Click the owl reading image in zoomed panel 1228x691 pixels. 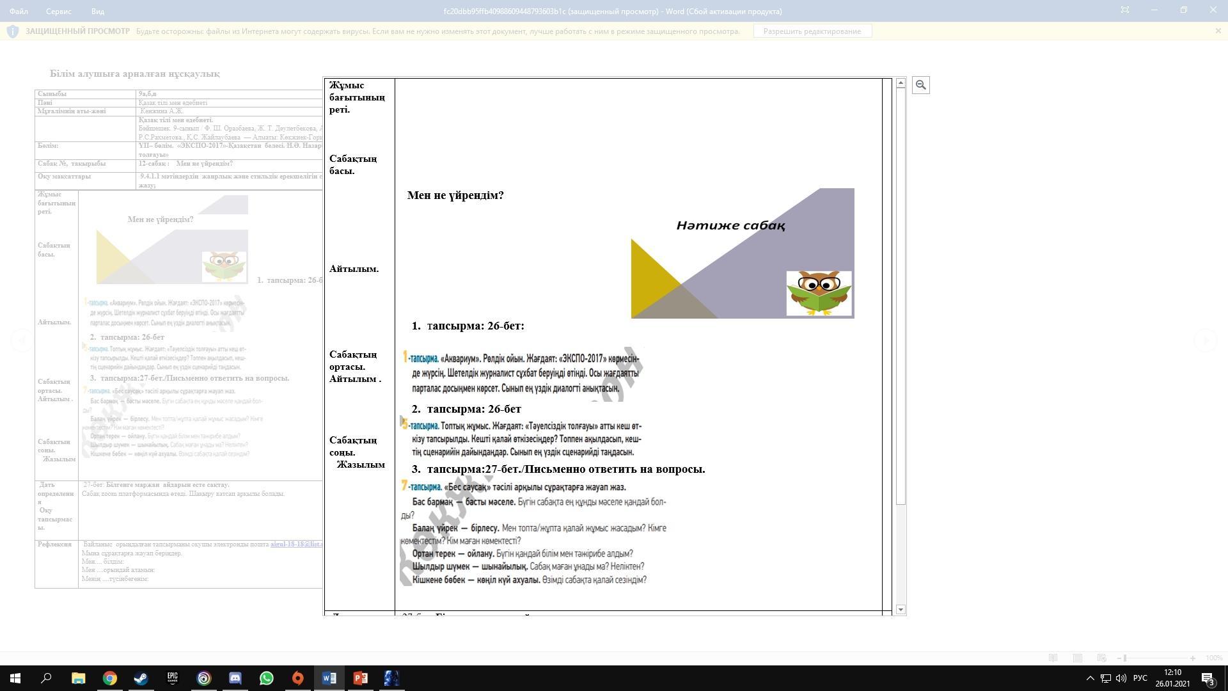819,293
